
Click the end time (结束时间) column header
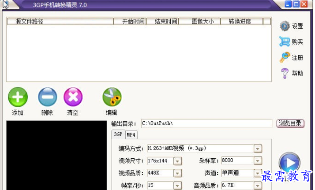pyautogui.click(x=162, y=21)
